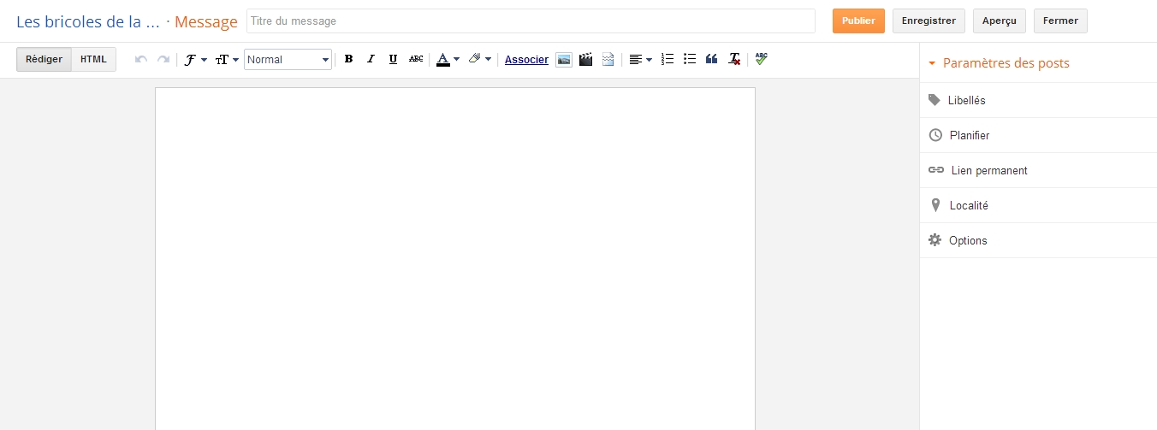This screenshot has width=1157, height=430.
Task: Open the Options setting
Action: point(1038,240)
